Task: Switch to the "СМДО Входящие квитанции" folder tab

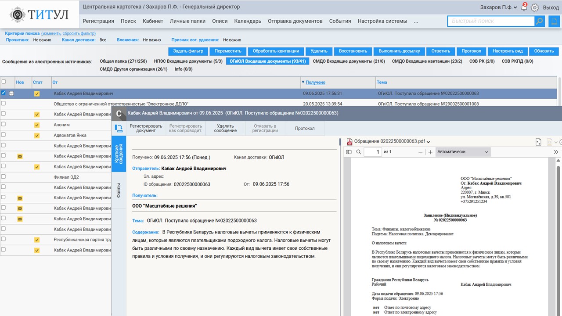Action: (427, 61)
